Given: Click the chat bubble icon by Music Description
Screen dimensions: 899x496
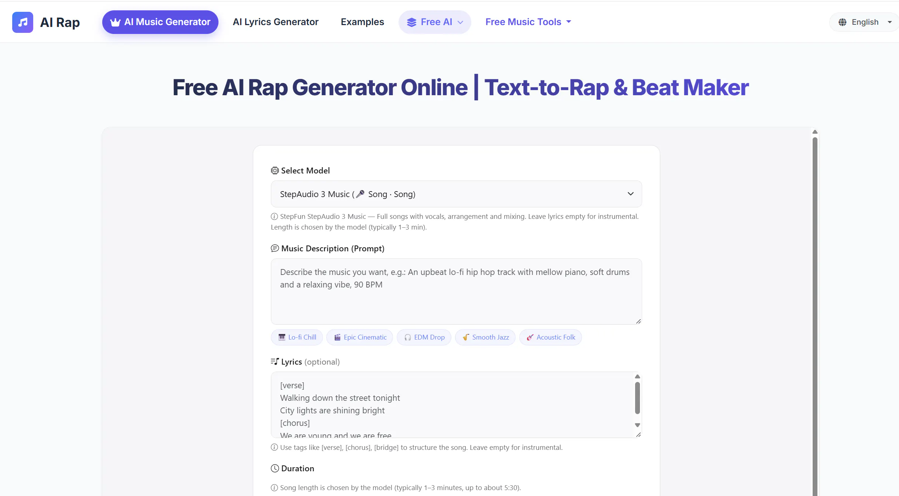Looking at the screenshot, I should pos(275,248).
